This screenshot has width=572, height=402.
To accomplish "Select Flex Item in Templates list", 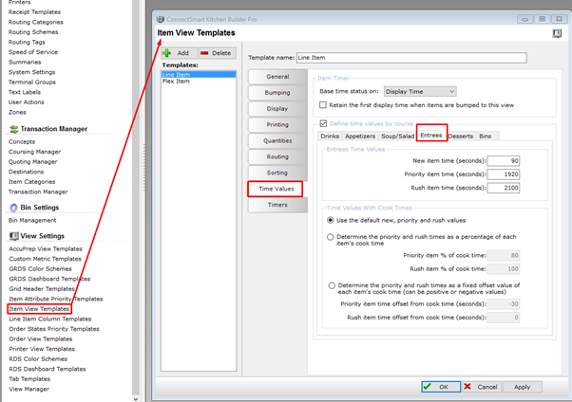I will tap(176, 82).
